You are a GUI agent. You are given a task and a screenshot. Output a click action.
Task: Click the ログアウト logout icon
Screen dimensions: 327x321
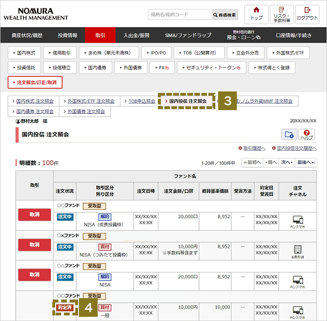click(x=307, y=14)
